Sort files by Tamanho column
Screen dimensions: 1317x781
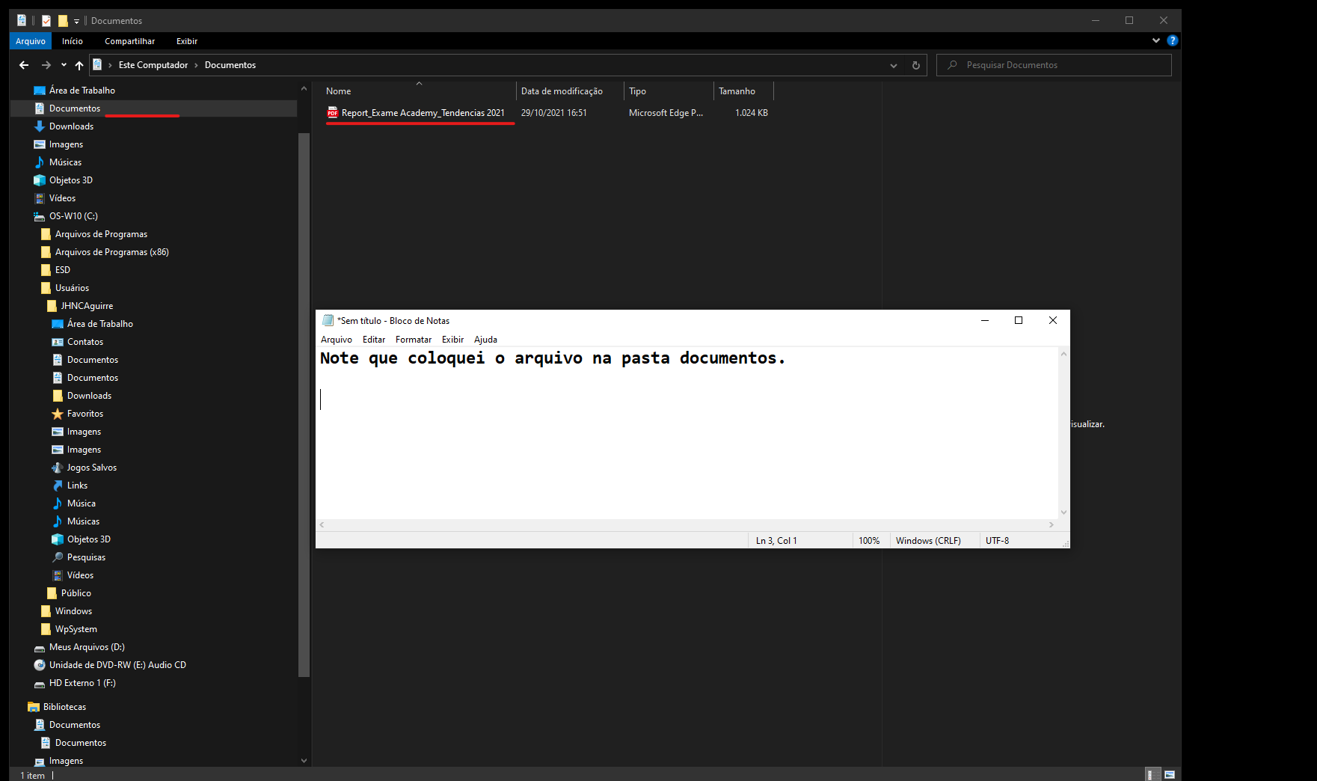[743, 91]
